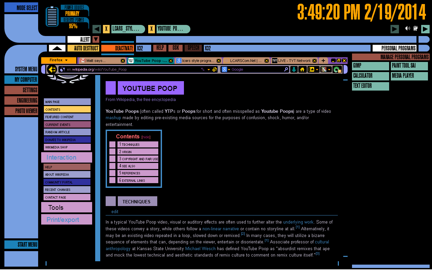Expand the Tools sidebar section
432x270 pixels.
coord(67,207)
